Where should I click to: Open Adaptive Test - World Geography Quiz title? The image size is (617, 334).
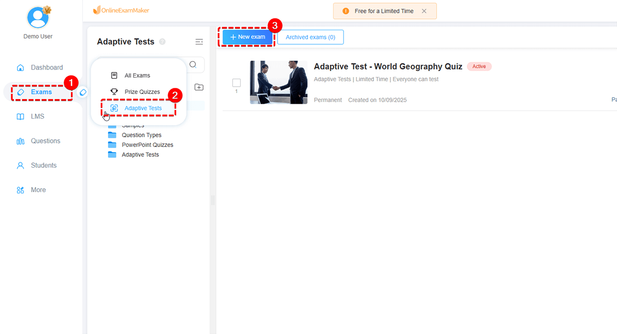(x=388, y=66)
